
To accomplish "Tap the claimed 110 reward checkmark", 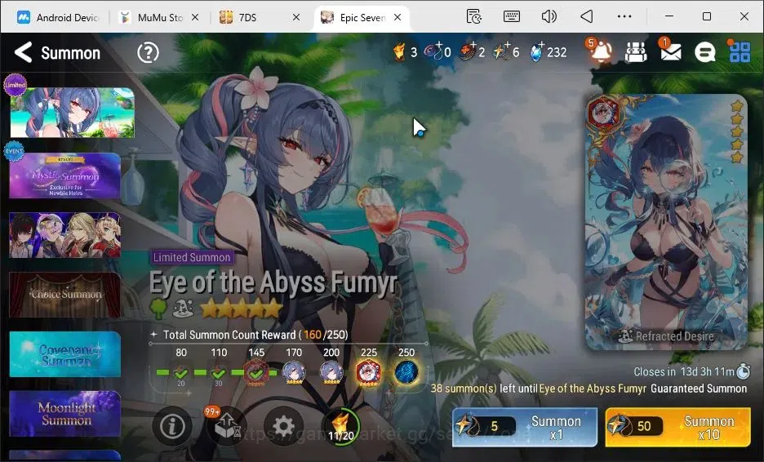I will click(x=219, y=374).
